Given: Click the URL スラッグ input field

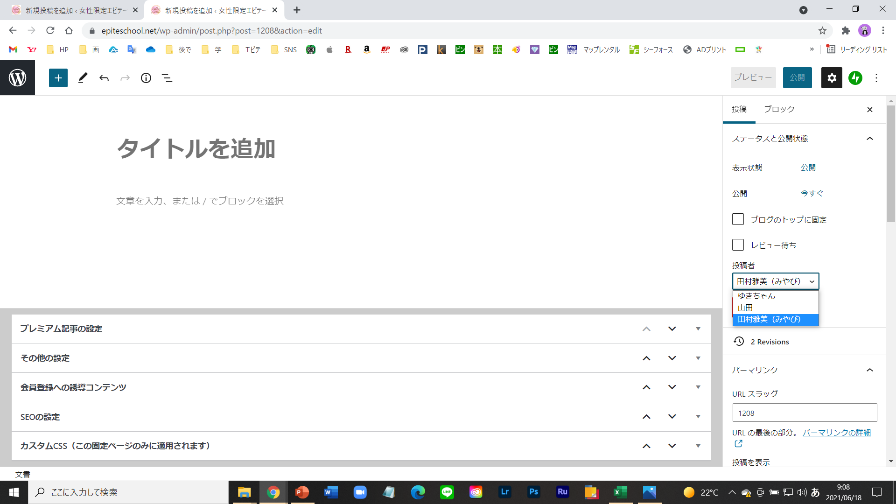Looking at the screenshot, I should [804, 413].
